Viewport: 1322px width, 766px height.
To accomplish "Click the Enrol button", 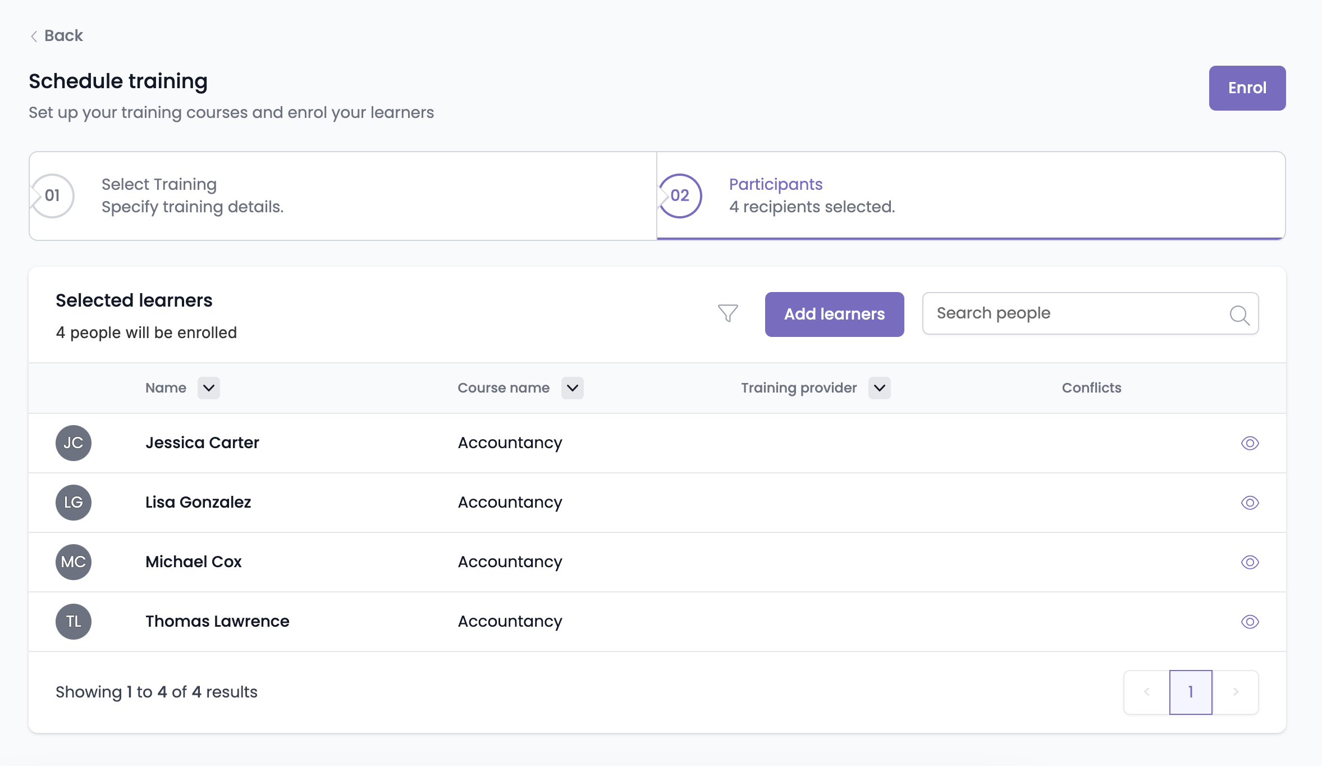I will pos(1247,88).
